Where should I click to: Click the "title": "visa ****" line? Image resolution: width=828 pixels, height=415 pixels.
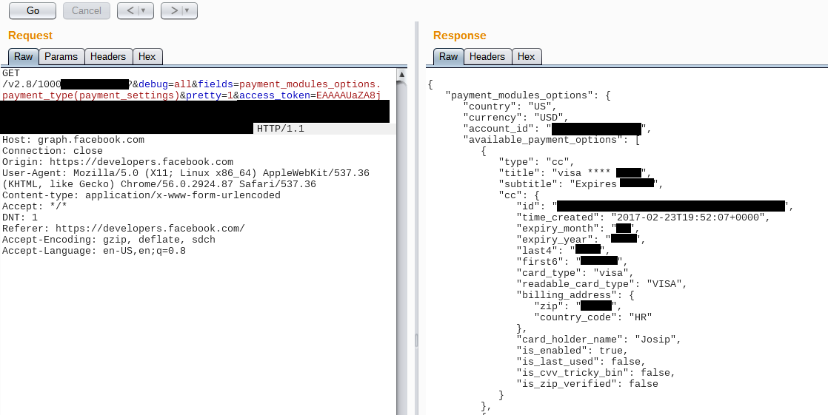tap(575, 173)
